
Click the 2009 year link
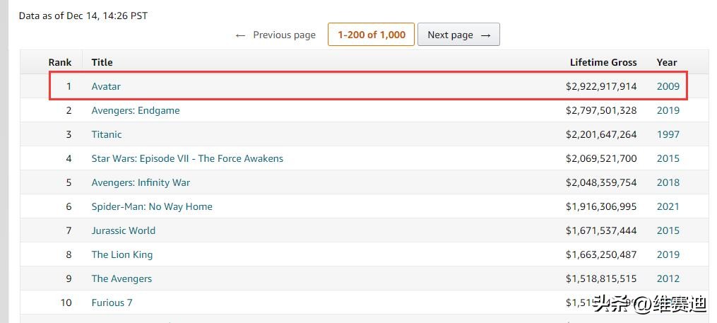[668, 86]
